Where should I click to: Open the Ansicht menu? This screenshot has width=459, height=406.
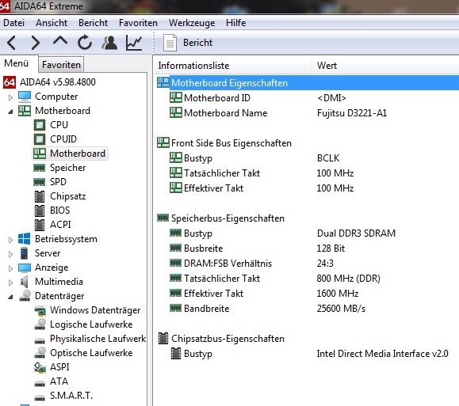tap(52, 23)
